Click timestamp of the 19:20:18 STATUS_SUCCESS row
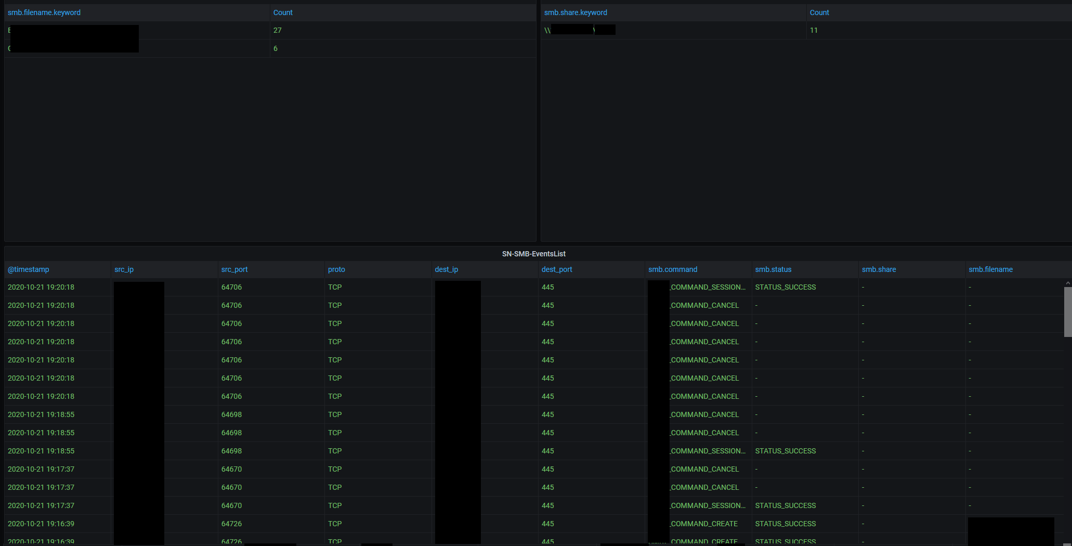The image size is (1072, 546). (x=41, y=287)
